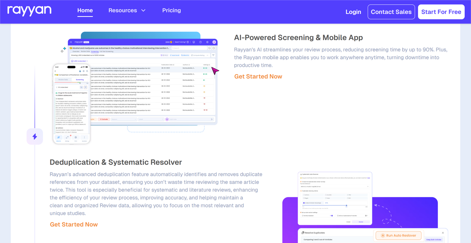Click the help question icon in the screening screenshot
Image resolution: width=471 pixels, height=243 pixels.
[x=201, y=42]
